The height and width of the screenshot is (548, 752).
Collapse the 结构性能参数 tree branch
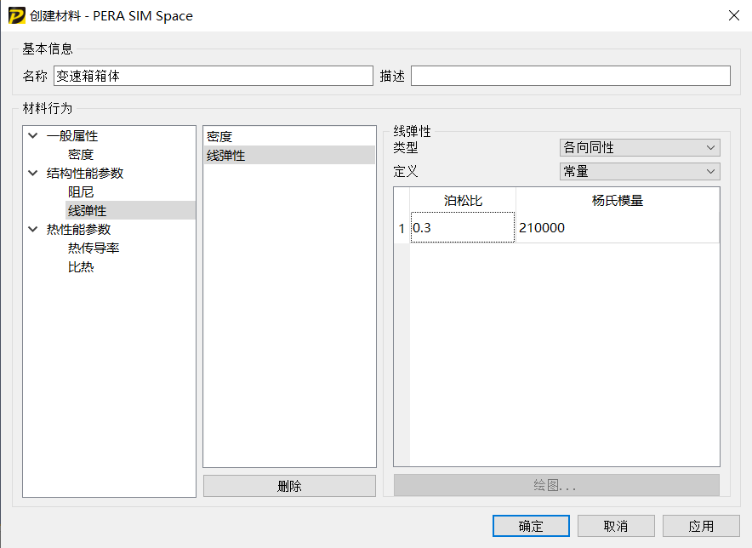32,173
